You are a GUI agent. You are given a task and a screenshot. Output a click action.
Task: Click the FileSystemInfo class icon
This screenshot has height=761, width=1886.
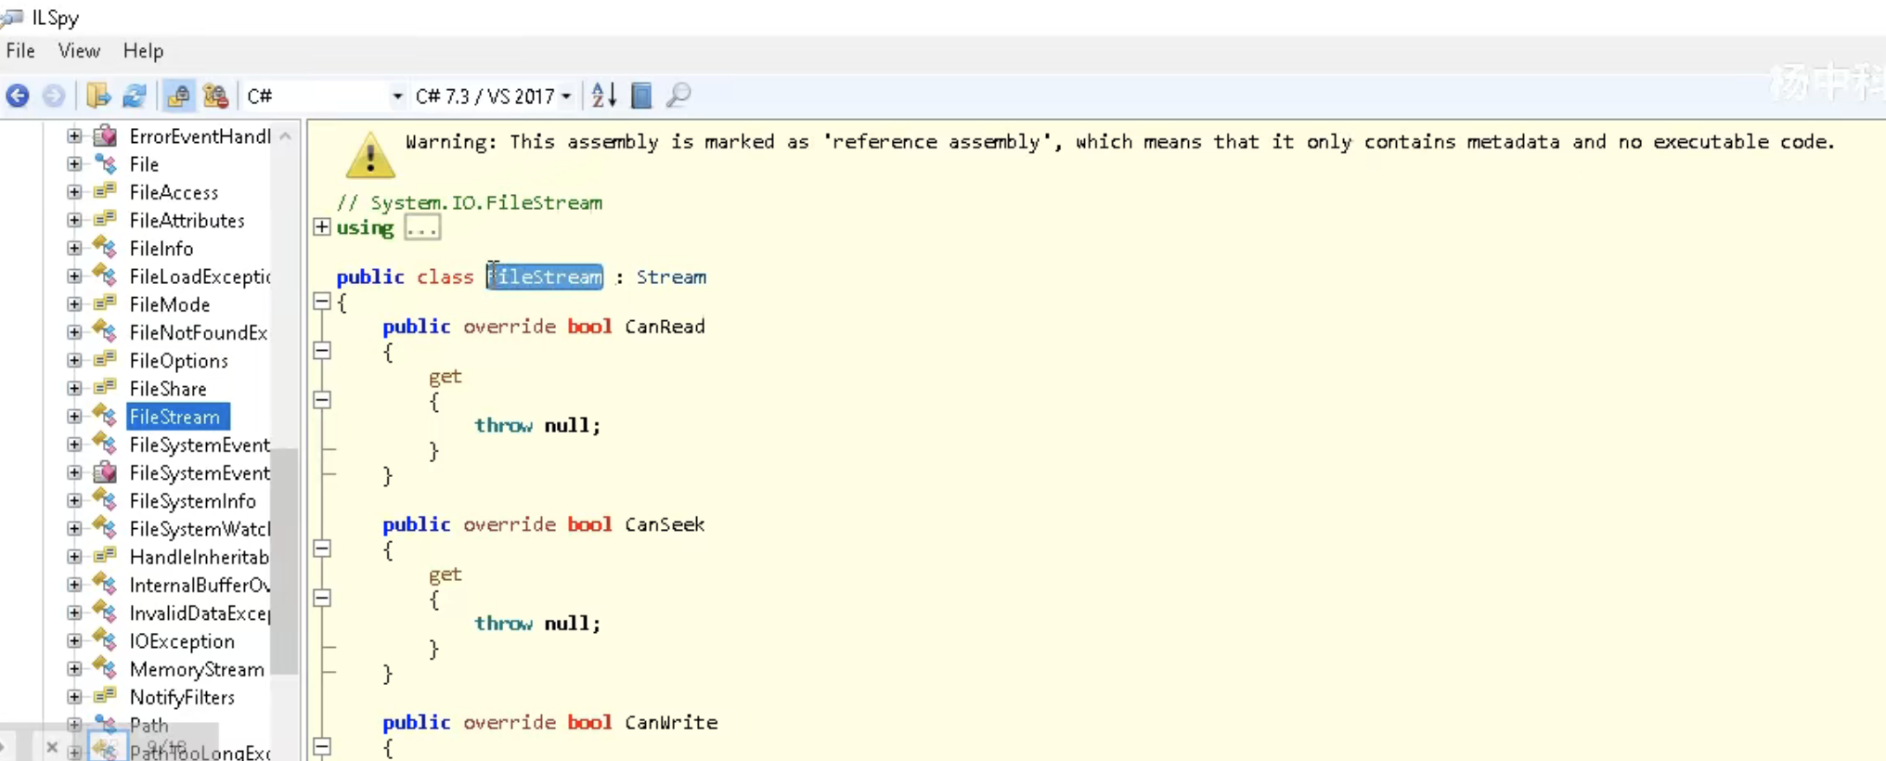click(105, 501)
